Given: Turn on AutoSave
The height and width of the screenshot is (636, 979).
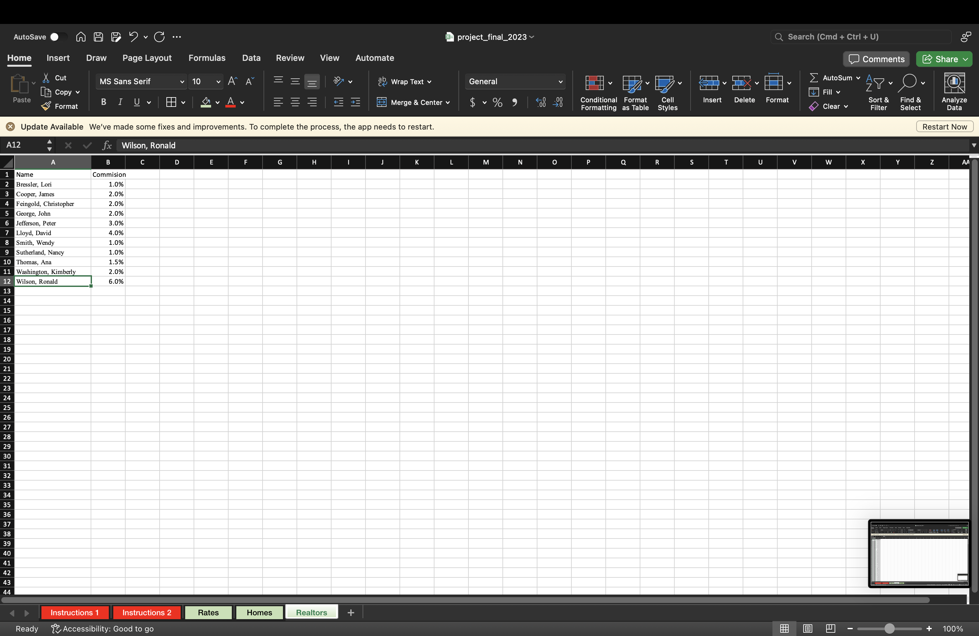Looking at the screenshot, I should (59, 37).
